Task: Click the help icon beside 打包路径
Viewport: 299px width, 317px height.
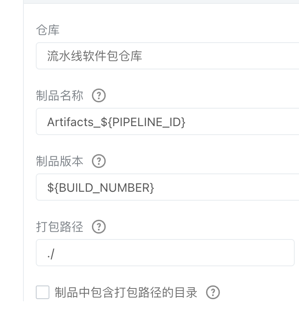Action: tap(99, 227)
